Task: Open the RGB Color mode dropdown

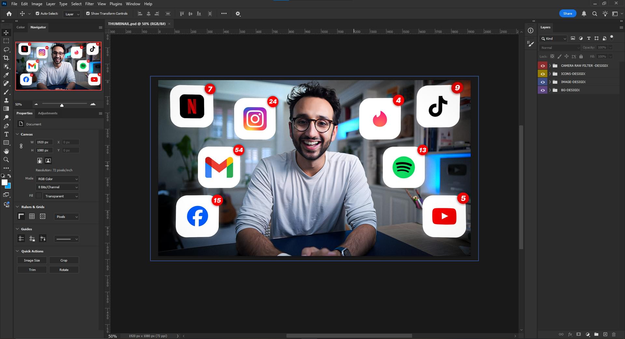Action: (x=57, y=179)
